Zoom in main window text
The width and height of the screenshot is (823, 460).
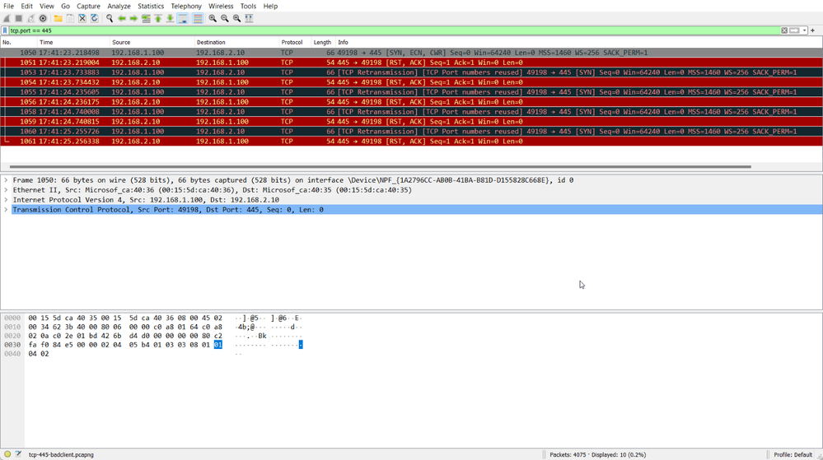213,18
